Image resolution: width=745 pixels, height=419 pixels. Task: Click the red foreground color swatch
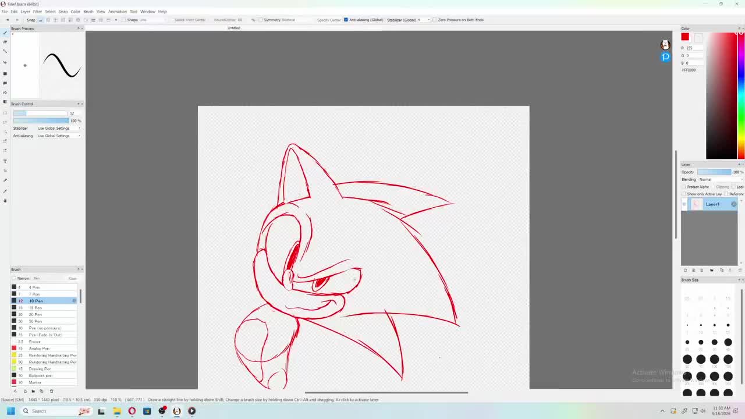685,37
